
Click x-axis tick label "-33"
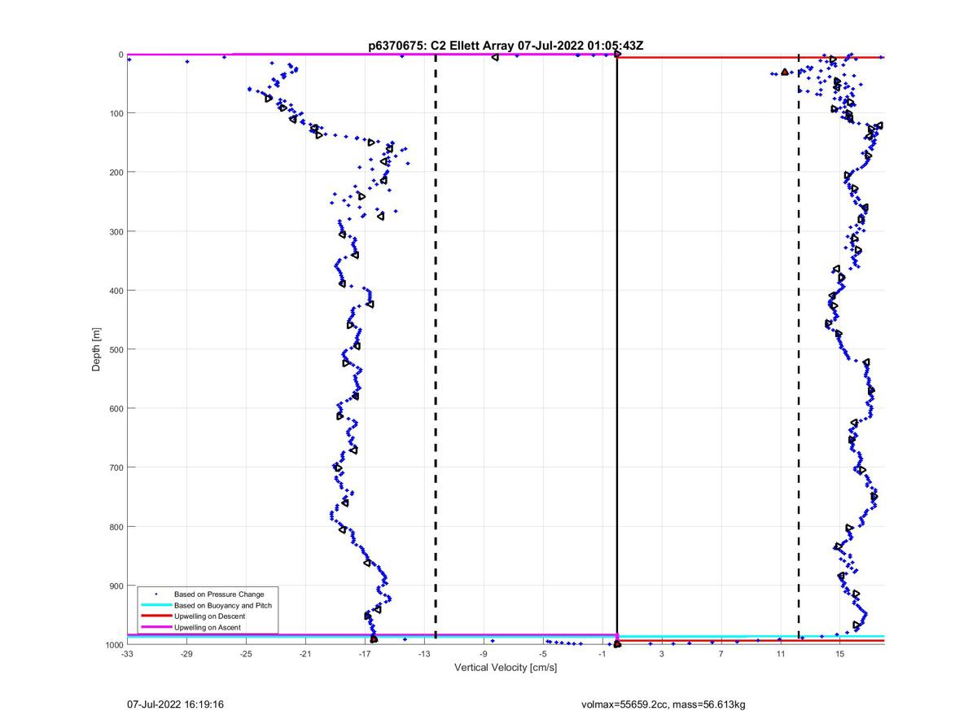pos(127,653)
